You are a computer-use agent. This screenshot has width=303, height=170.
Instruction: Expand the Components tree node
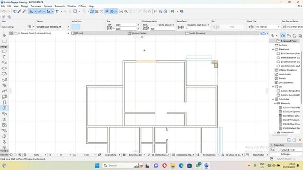tap(275, 132)
